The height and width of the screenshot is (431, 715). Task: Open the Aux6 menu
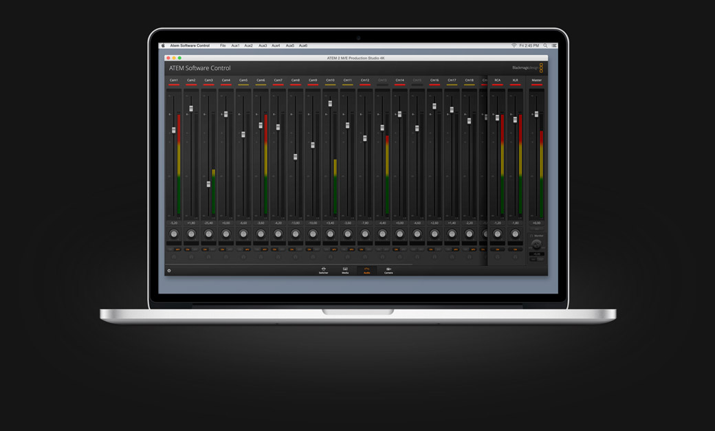point(303,46)
